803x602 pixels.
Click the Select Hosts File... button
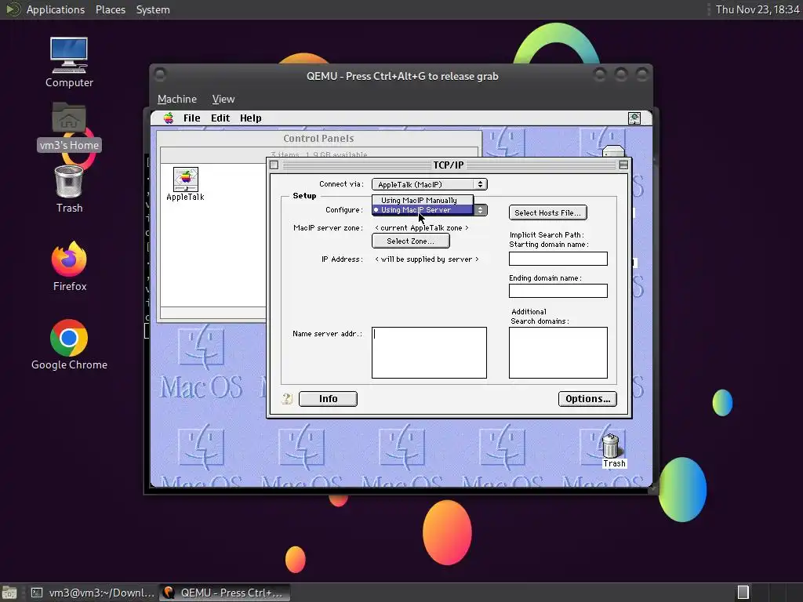tap(548, 212)
